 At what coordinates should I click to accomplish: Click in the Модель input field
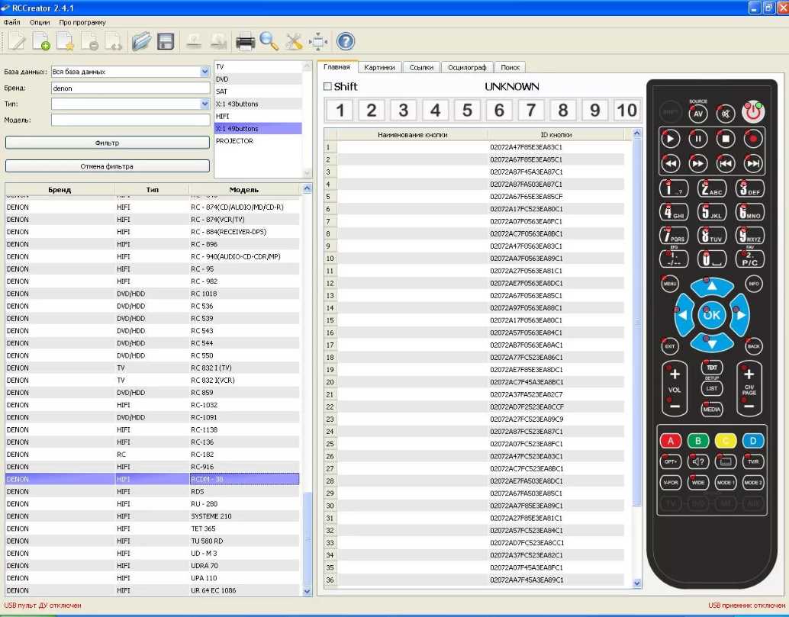click(x=130, y=120)
